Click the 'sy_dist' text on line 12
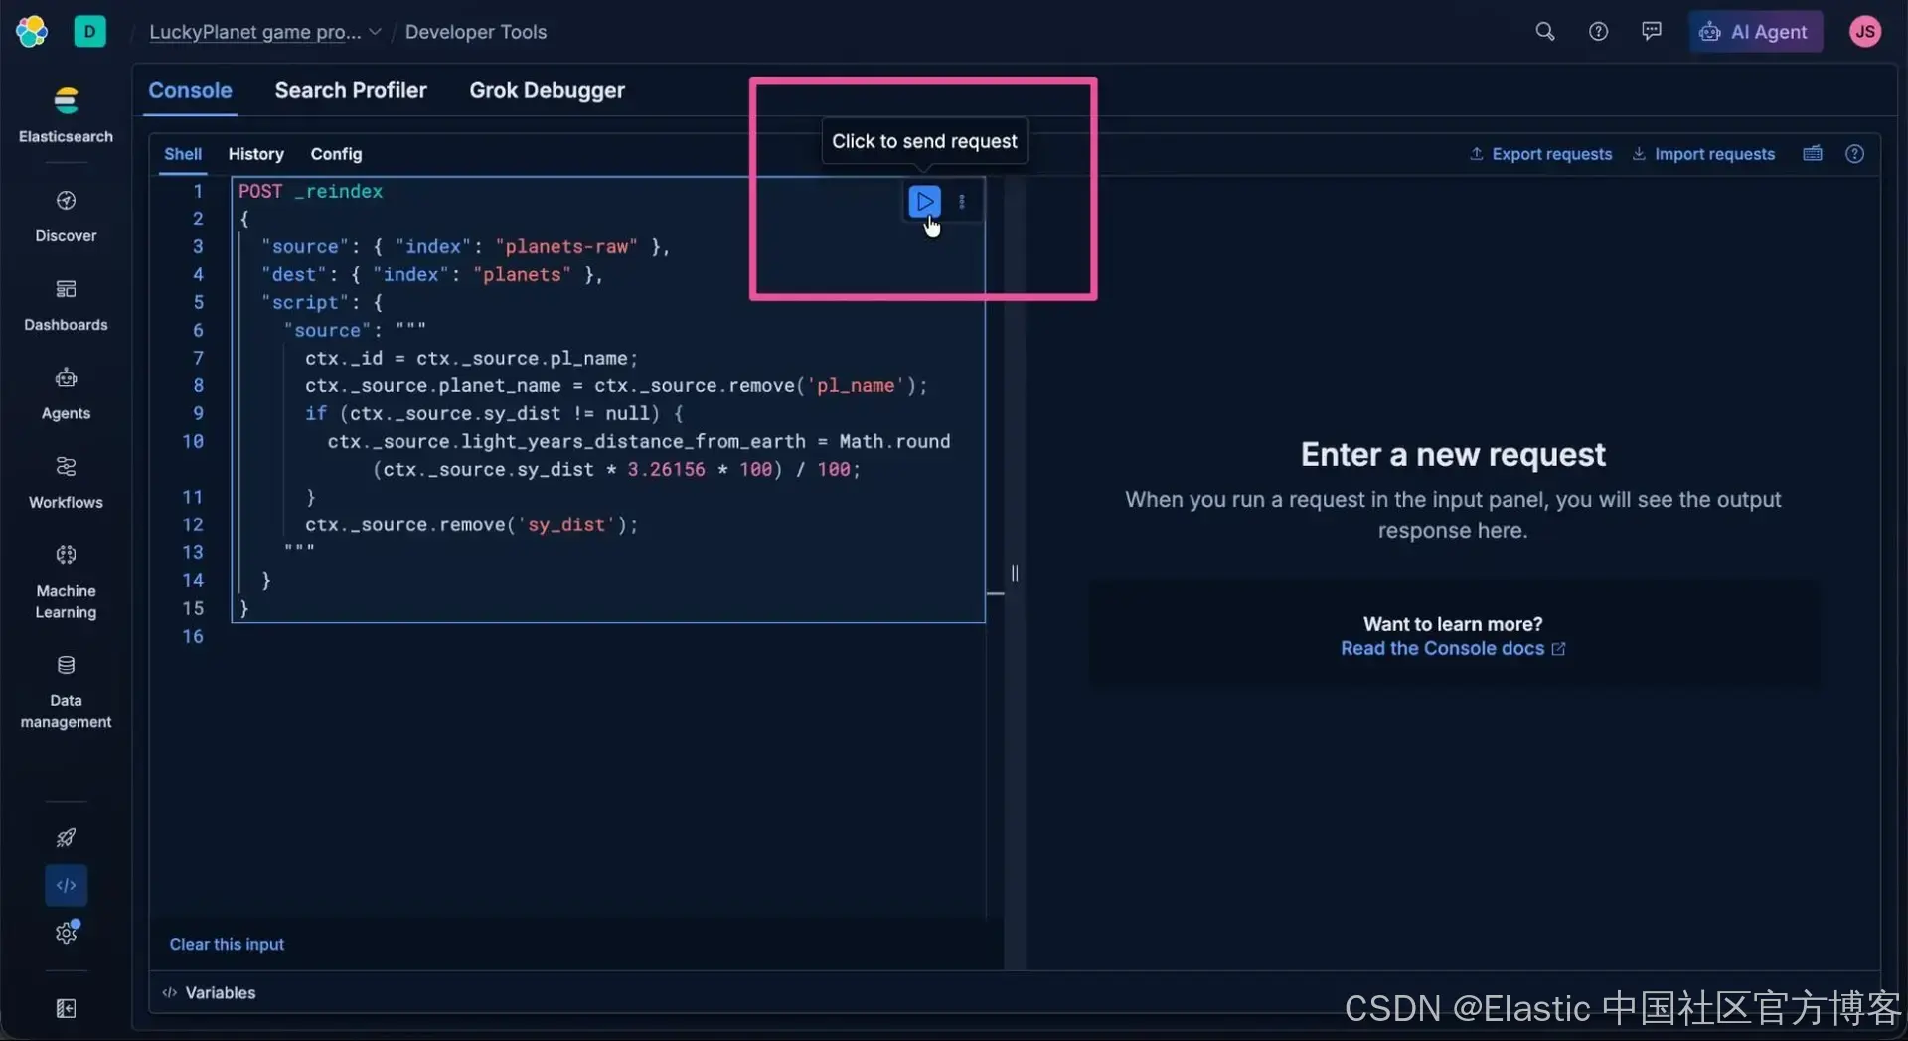1908x1041 pixels. (566, 524)
